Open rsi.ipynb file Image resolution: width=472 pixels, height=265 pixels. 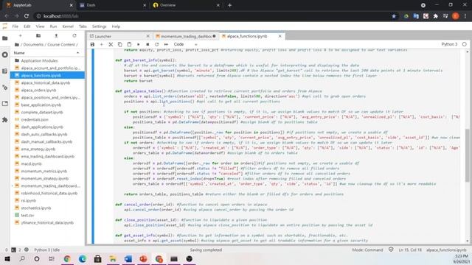pyautogui.click(x=46, y=200)
